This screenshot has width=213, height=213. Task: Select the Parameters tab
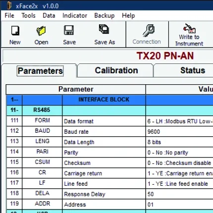(x=40, y=71)
